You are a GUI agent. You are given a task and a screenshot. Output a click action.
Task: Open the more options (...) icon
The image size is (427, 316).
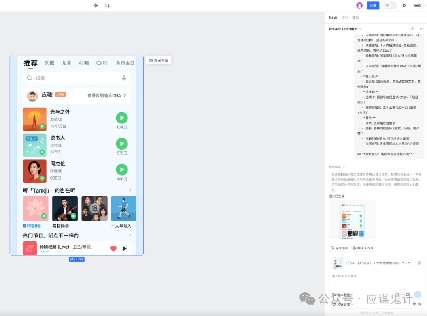coord(421,29)
